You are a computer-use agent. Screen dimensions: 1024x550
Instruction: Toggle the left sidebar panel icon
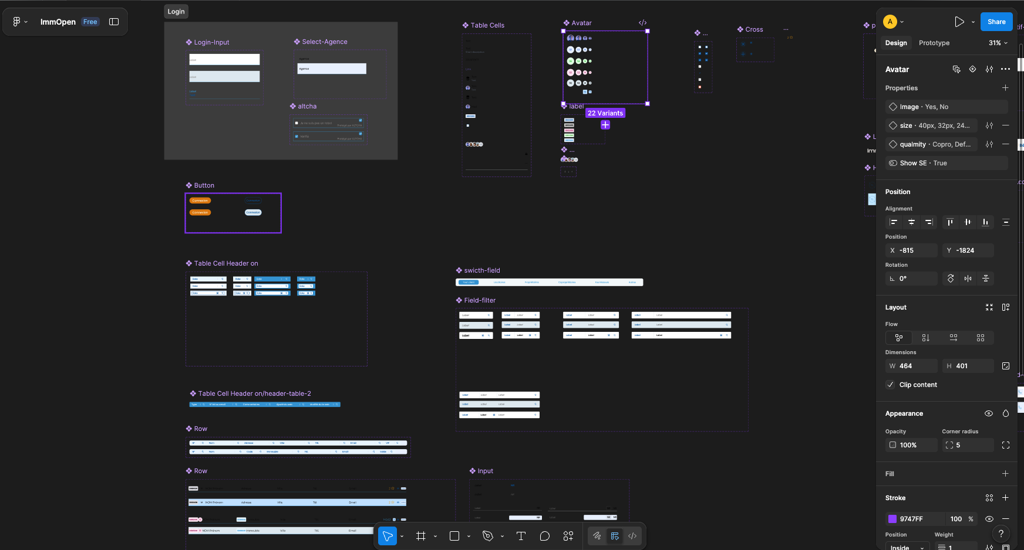[114, 22]
